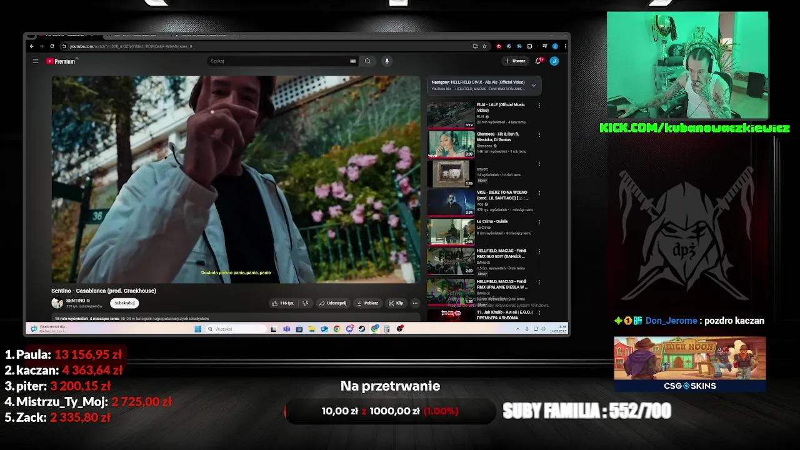
Task: Open the Task View icon on taskbar
Action: (274, 329)
